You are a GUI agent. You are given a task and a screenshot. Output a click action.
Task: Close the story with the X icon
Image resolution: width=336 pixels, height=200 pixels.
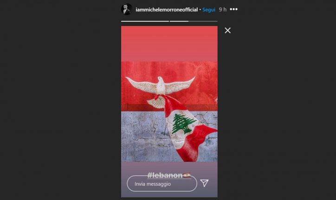(x=227, y=31)
